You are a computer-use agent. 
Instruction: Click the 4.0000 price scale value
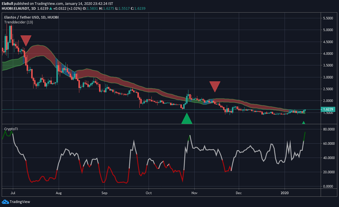pos(328,53)
